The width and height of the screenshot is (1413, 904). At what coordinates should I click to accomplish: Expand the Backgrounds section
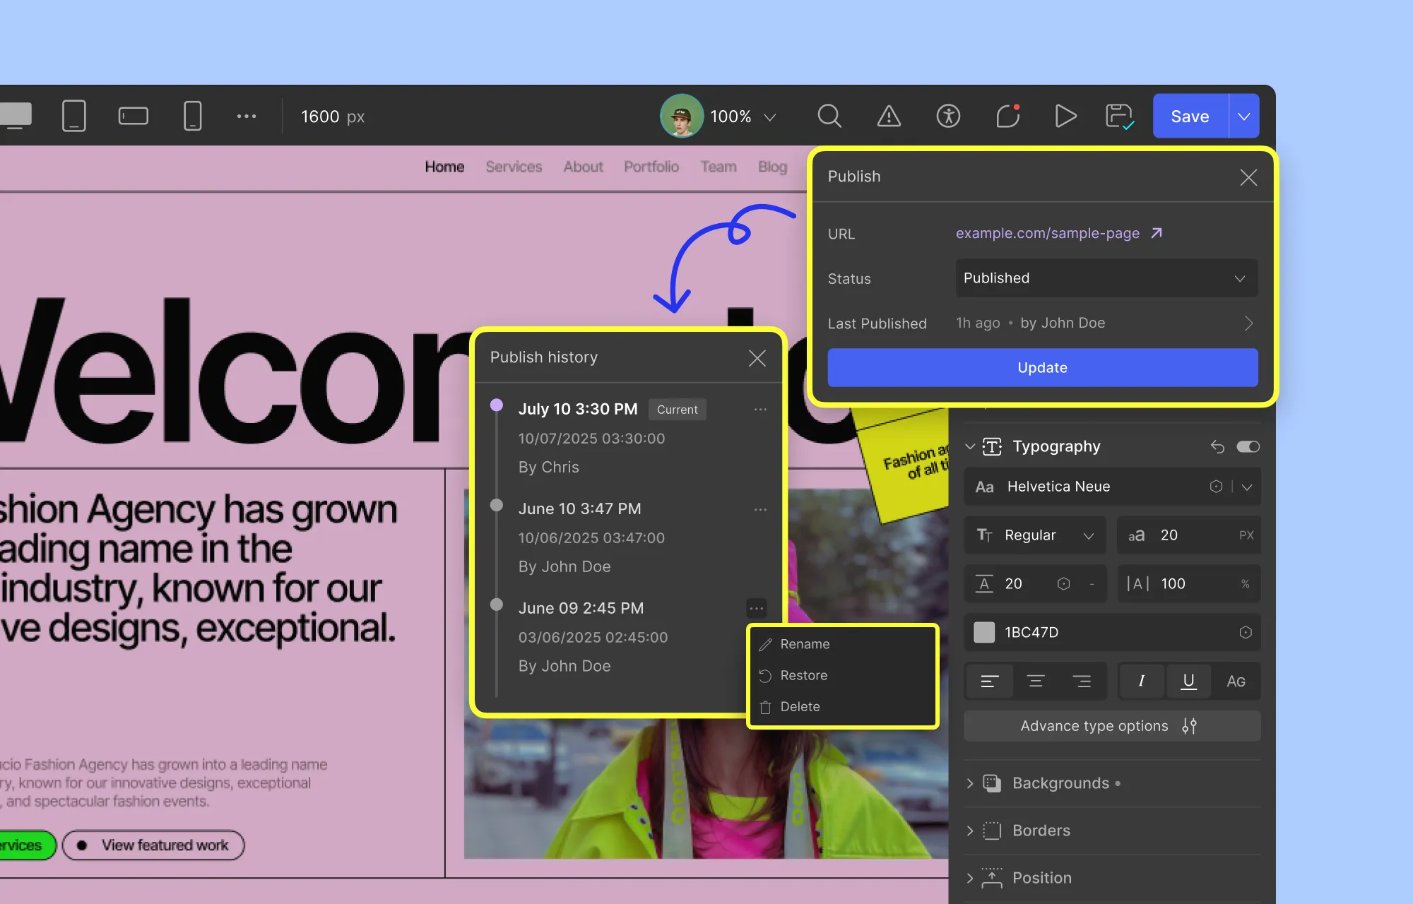click(x=970, y=783)
